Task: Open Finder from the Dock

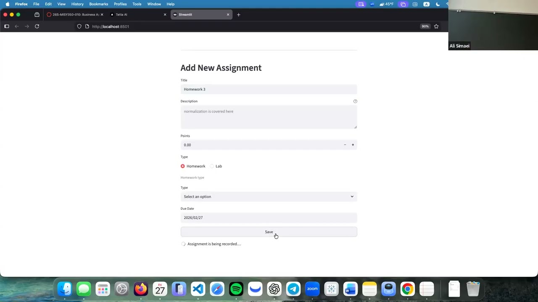Action: pyautogui.click(x=65, y=289)
